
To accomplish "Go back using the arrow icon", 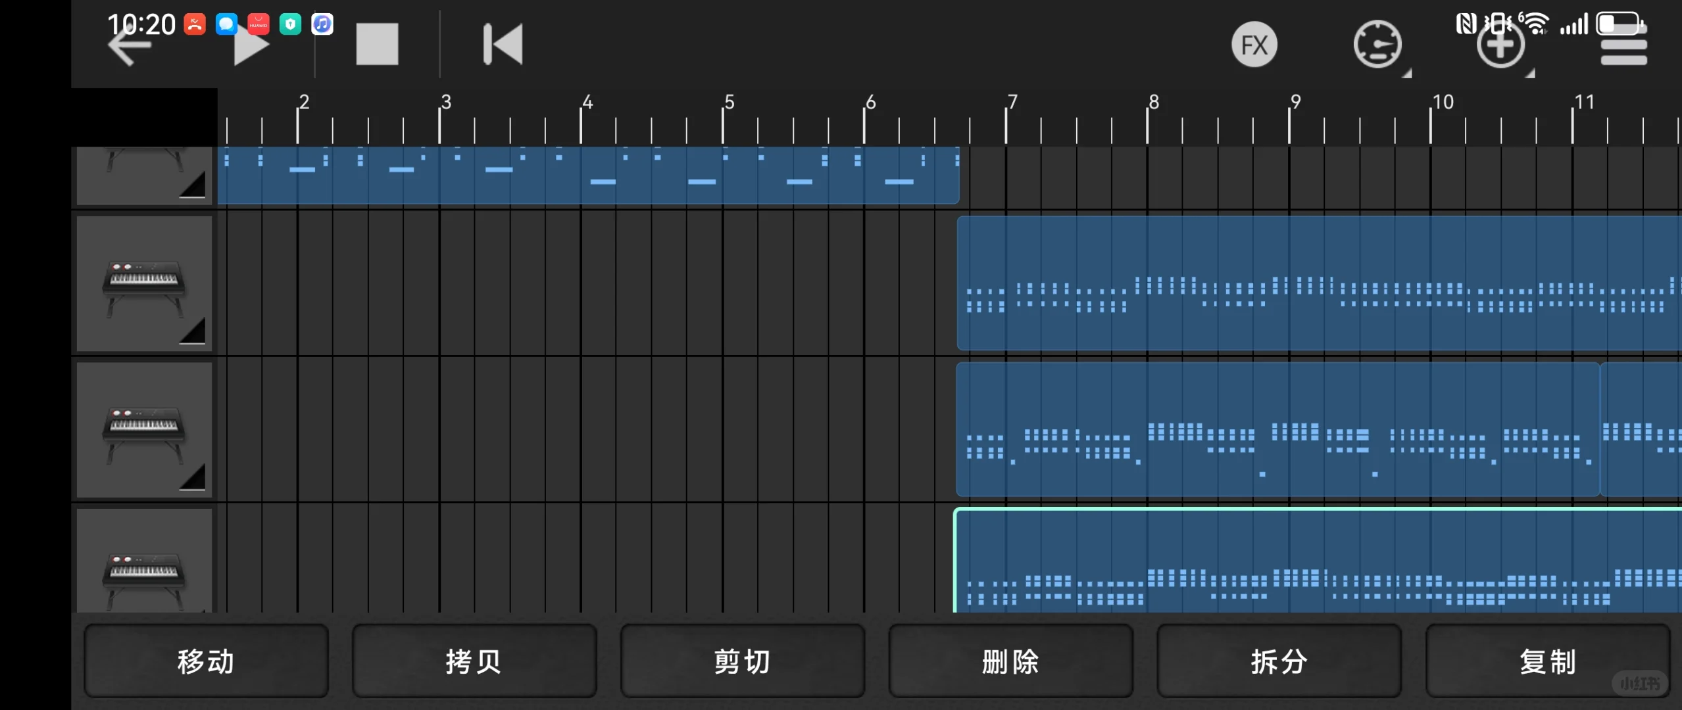I will pos(127,43).
